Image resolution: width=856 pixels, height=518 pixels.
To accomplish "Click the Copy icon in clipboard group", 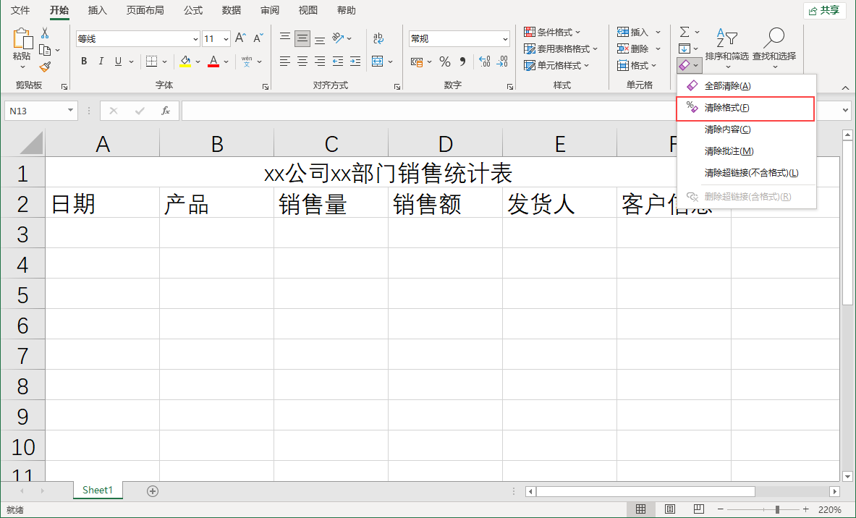I will (x=45, y=50).
